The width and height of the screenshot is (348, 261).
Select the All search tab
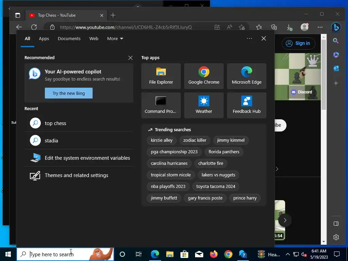(28, 39)
